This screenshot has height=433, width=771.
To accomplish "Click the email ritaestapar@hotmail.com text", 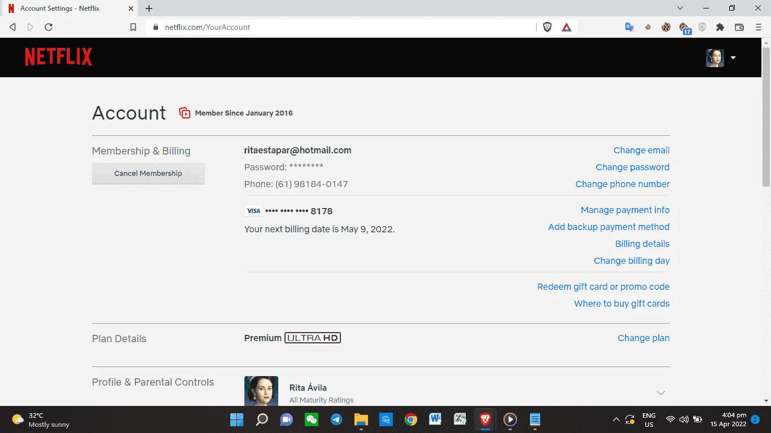I will coord(297,150).
